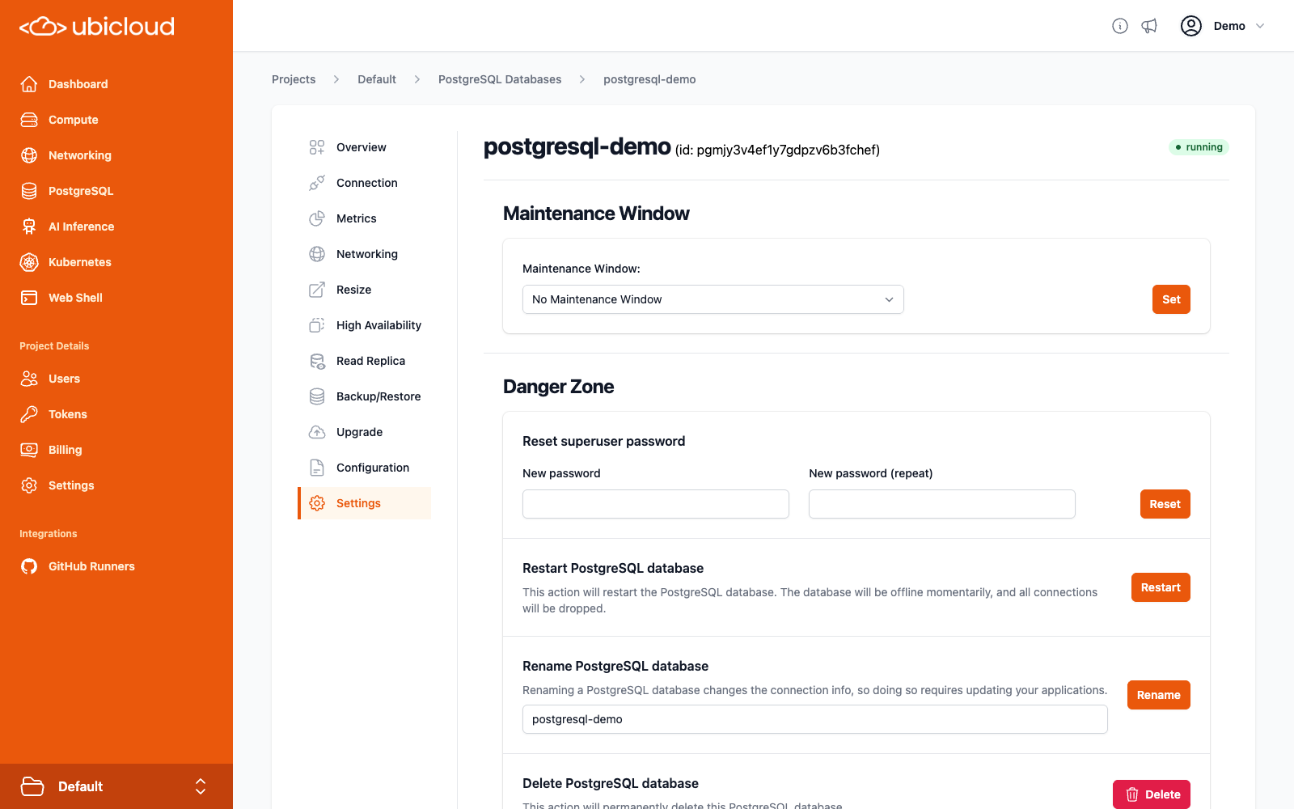Viewport: 1294px width, 809px height.
Task: Click the user avatar icon
Action: click(1191, 26)
